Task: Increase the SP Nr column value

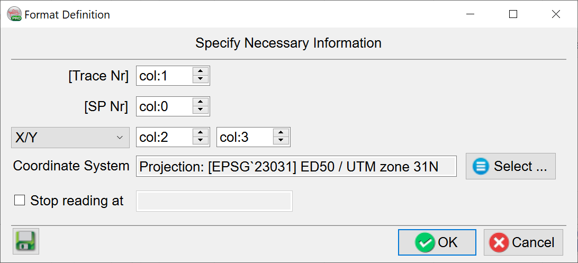Action: click(x=200, y=102)
